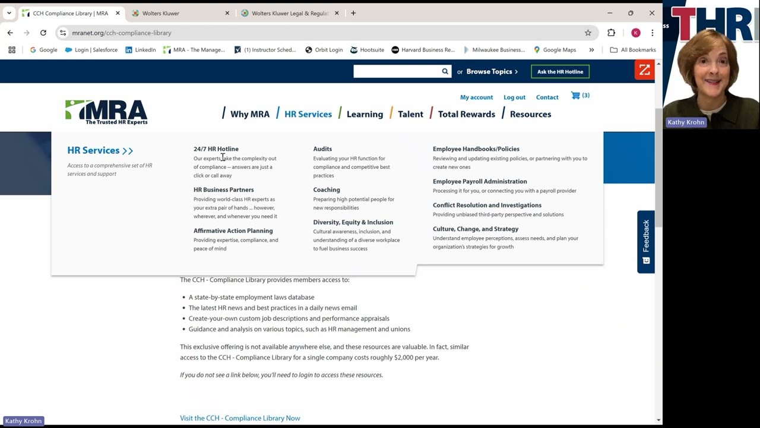Click Log out link

pos(514,97)
